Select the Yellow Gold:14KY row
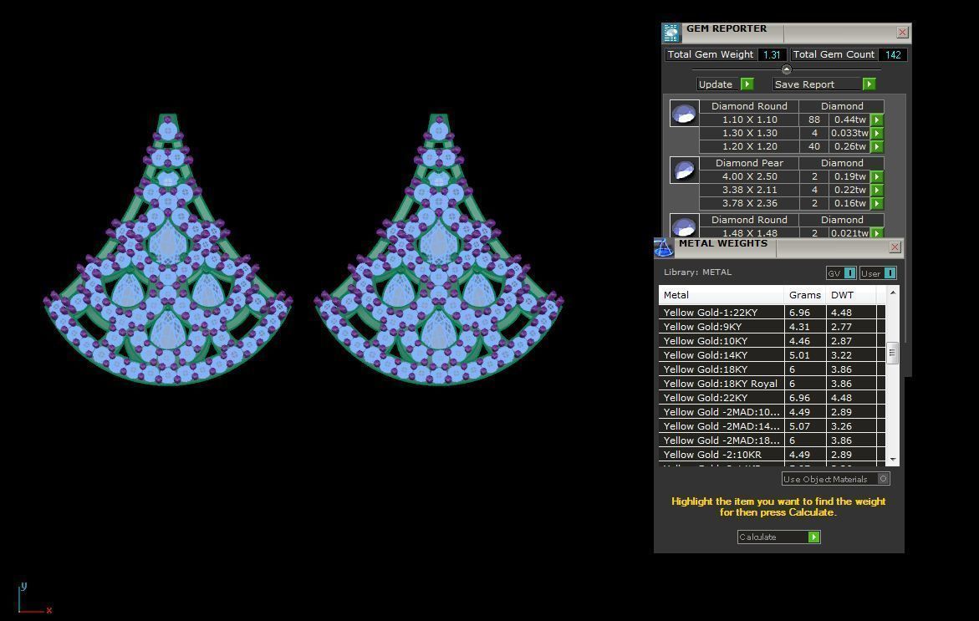The height and width of the screenshot is (621, 979). [x=772, y=355]
